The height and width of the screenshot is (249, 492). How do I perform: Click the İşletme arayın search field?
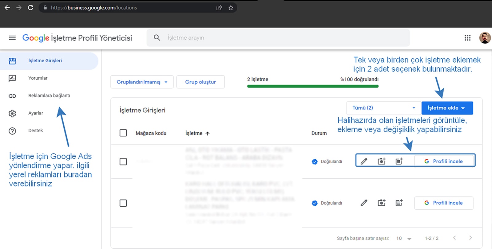pos(278,38)
